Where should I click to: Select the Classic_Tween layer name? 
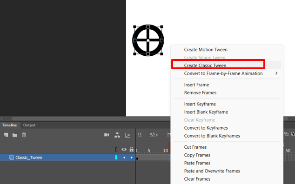[29, 158]
